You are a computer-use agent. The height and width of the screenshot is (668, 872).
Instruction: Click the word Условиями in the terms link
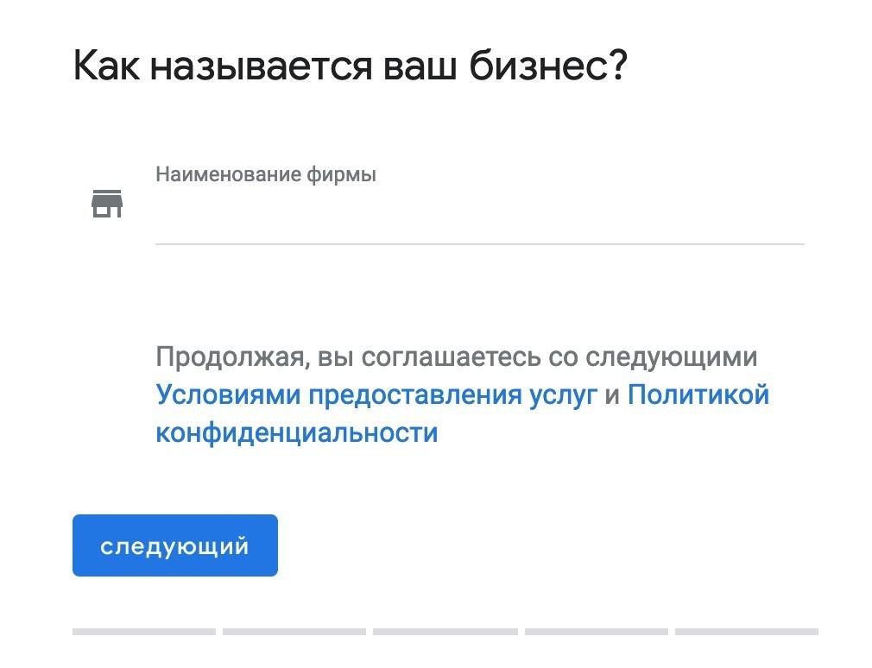[x=228, y=395]
